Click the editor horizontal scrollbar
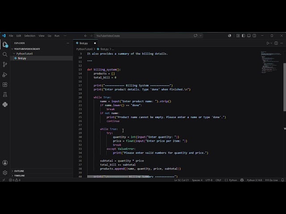 [118, 177]
